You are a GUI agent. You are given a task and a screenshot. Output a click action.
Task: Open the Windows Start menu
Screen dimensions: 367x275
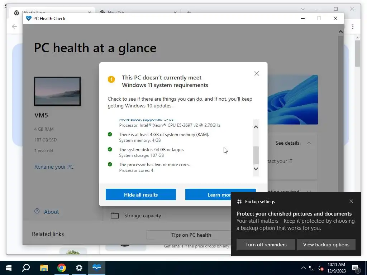pos(9,268)
